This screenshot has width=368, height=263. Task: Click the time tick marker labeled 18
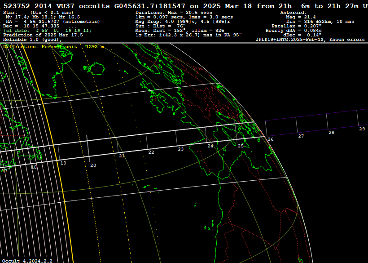point(33,167)
